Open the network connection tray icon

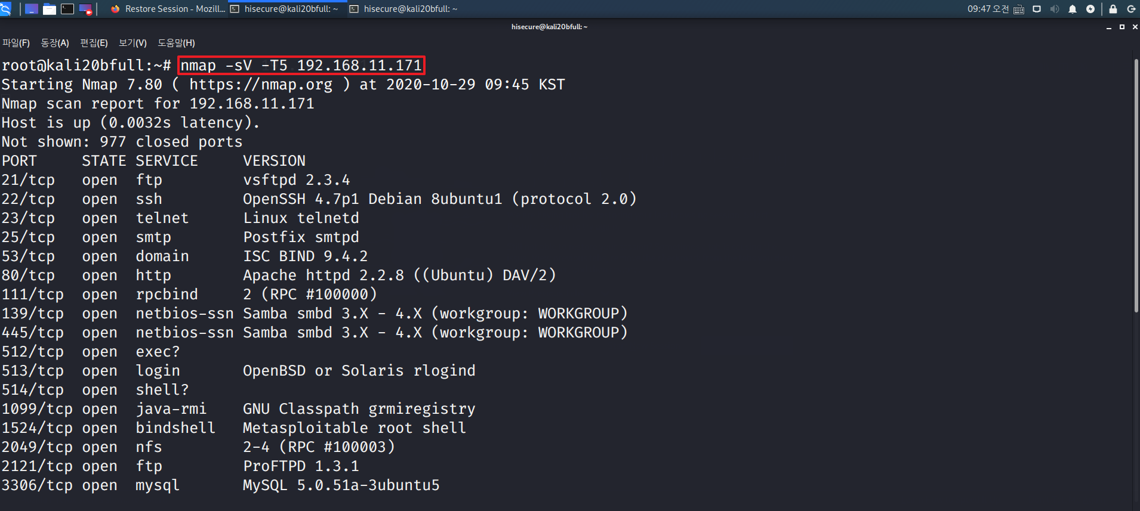pyautogui.click(x=1037, y=9)
